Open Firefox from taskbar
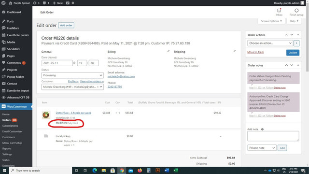 tap(140, 171)
